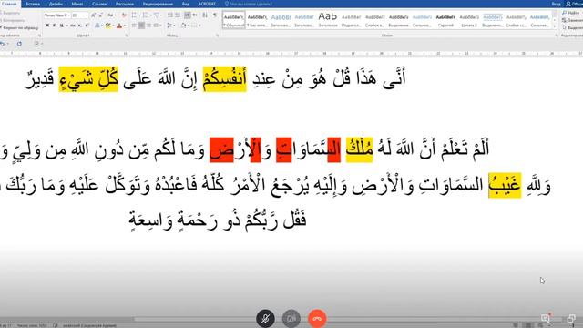Open font name dropdown

[69, 15]
